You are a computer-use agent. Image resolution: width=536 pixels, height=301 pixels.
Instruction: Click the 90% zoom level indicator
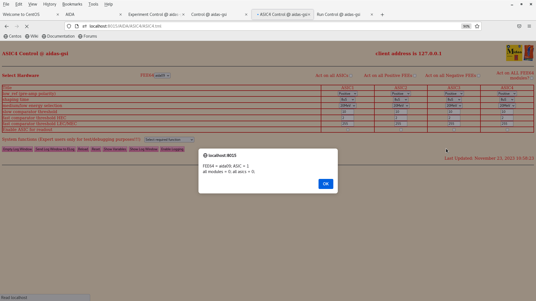(466, 26)
